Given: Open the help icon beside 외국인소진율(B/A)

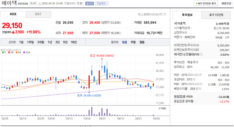Looking at the screenshot, I should pos(201,54).
